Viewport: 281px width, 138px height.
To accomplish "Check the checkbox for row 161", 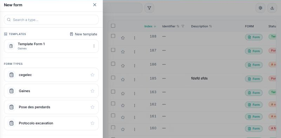I will click(113, 116).
